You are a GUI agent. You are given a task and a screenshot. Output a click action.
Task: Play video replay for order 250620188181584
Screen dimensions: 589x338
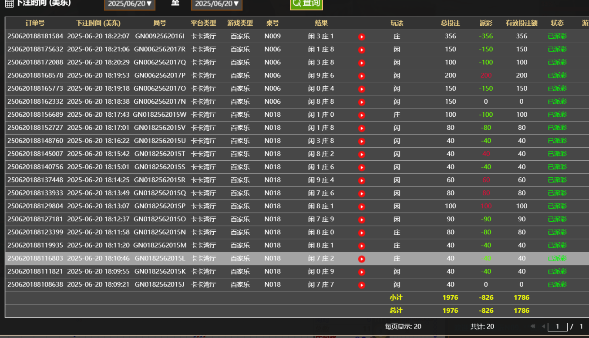[x=361, y=37]
